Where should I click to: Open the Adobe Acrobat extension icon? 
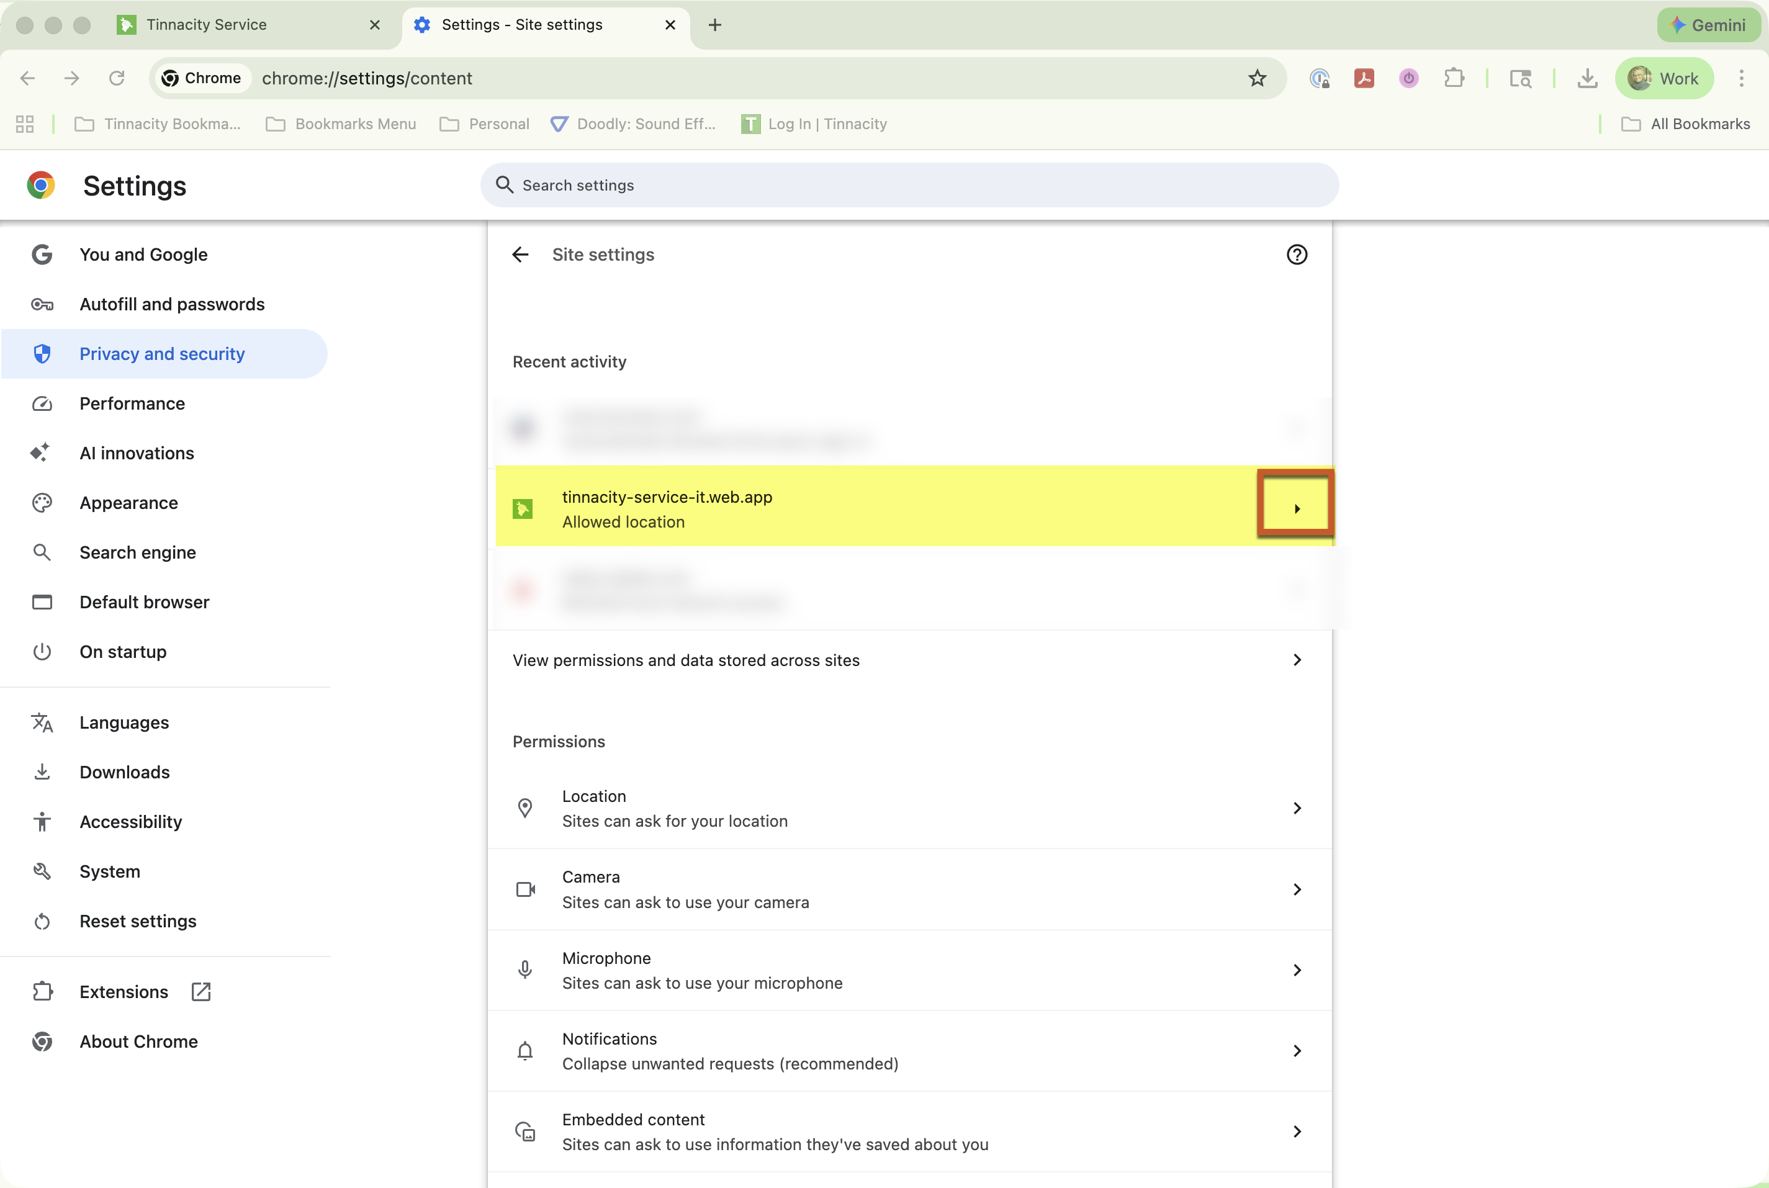click(x=1364, y=78)
